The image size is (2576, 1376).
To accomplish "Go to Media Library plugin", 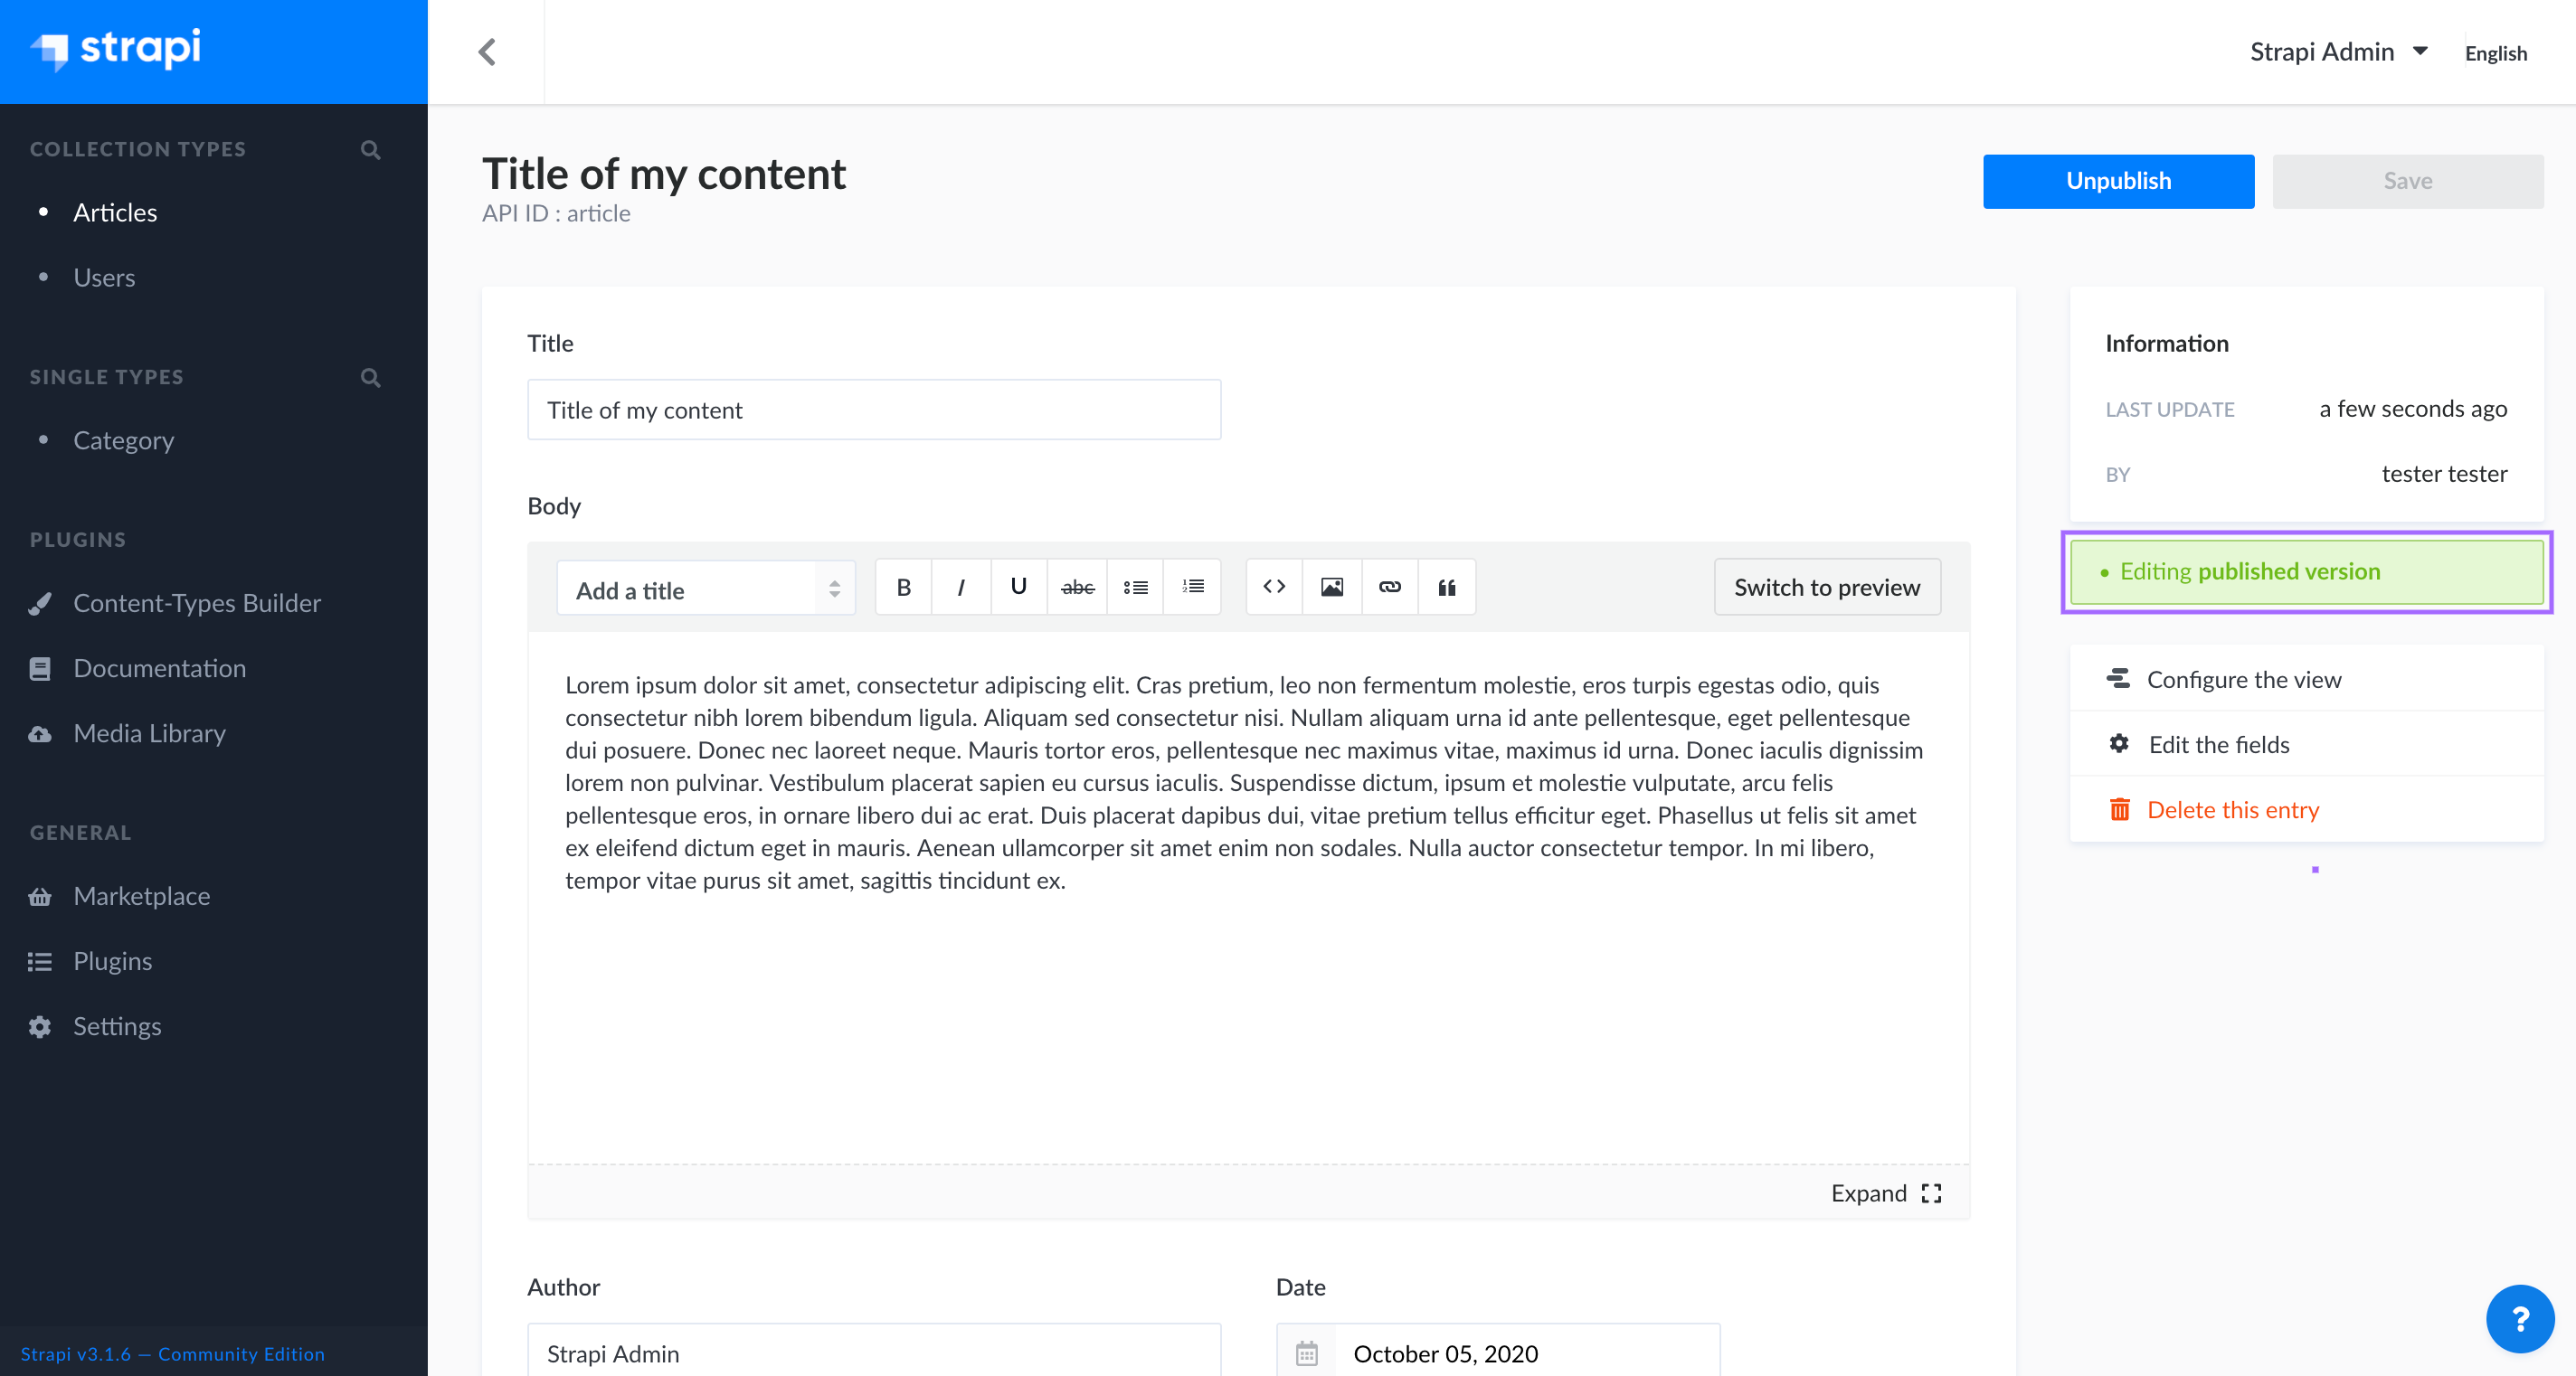I will [x=149, y=733].
